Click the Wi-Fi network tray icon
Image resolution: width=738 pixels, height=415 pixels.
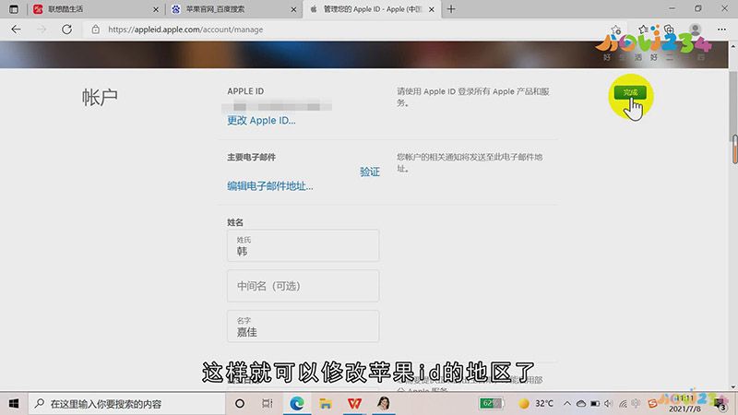tap(624, 404)
